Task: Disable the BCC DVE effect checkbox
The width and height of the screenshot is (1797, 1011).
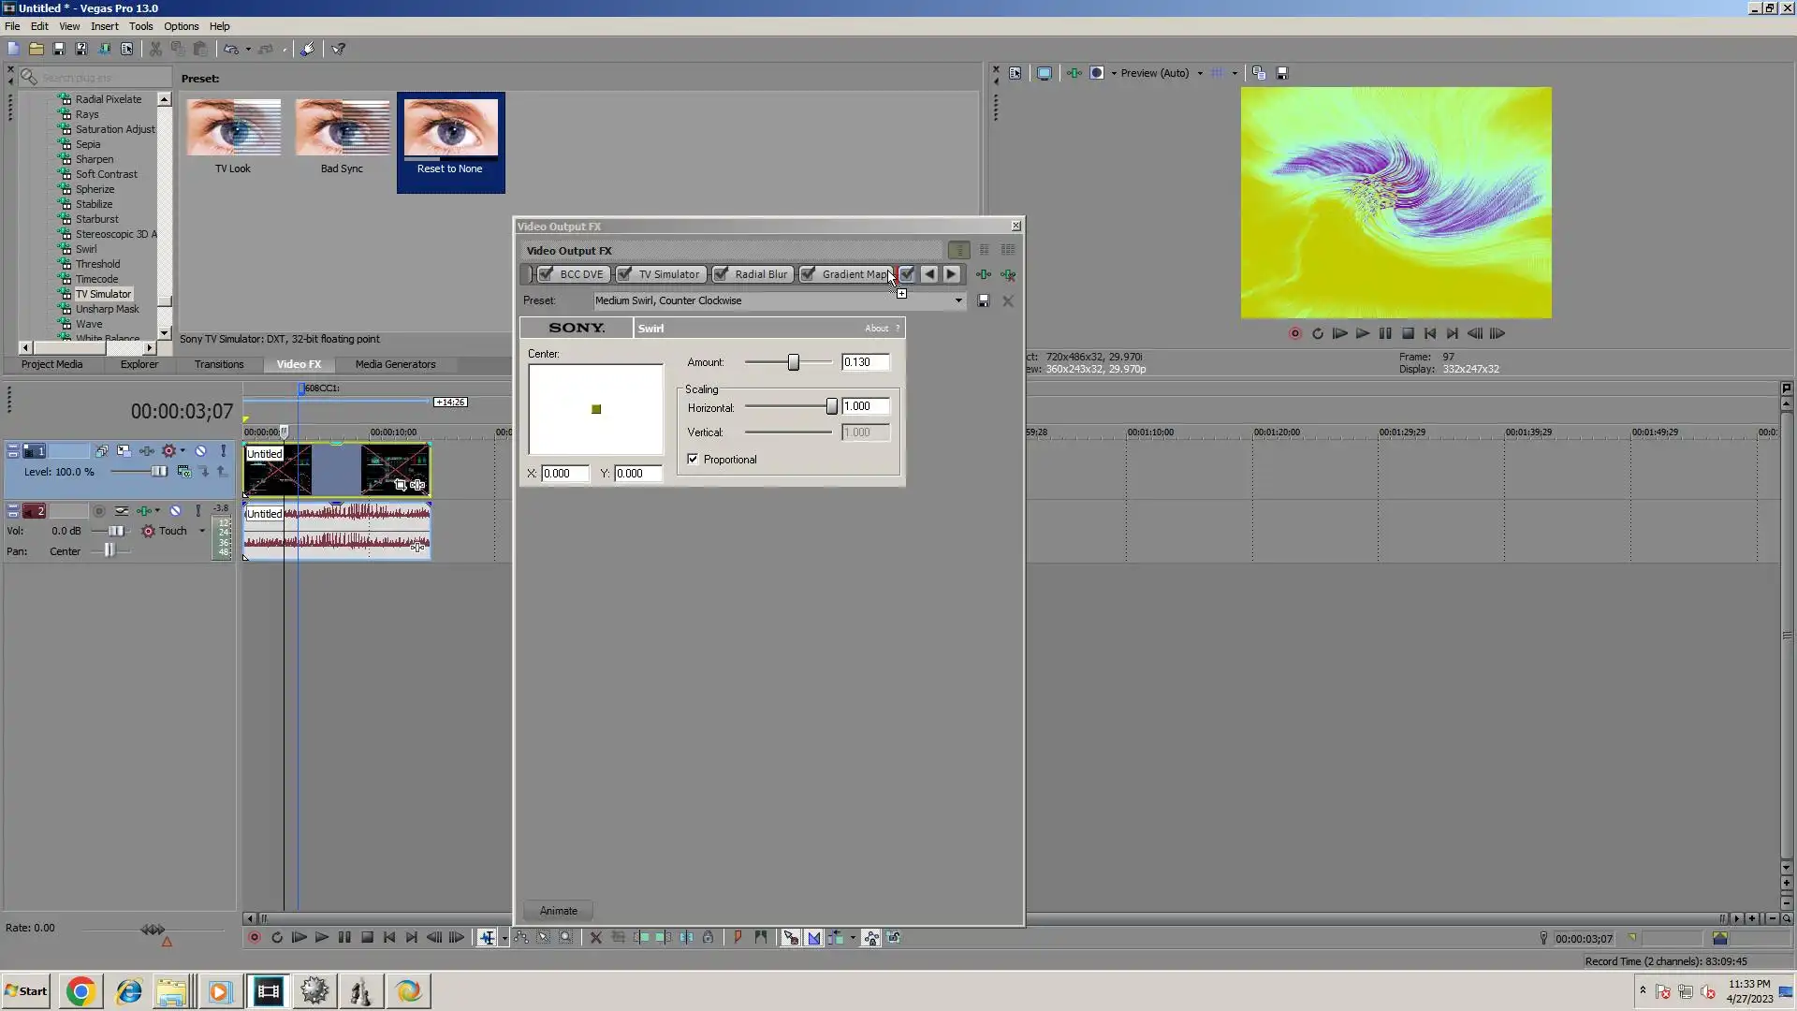Action: 546,274
